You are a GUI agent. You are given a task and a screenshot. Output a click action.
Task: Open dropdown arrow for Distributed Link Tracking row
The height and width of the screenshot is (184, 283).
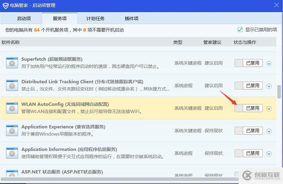pos(269,86)
